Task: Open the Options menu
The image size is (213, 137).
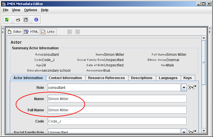Action: 31,10
